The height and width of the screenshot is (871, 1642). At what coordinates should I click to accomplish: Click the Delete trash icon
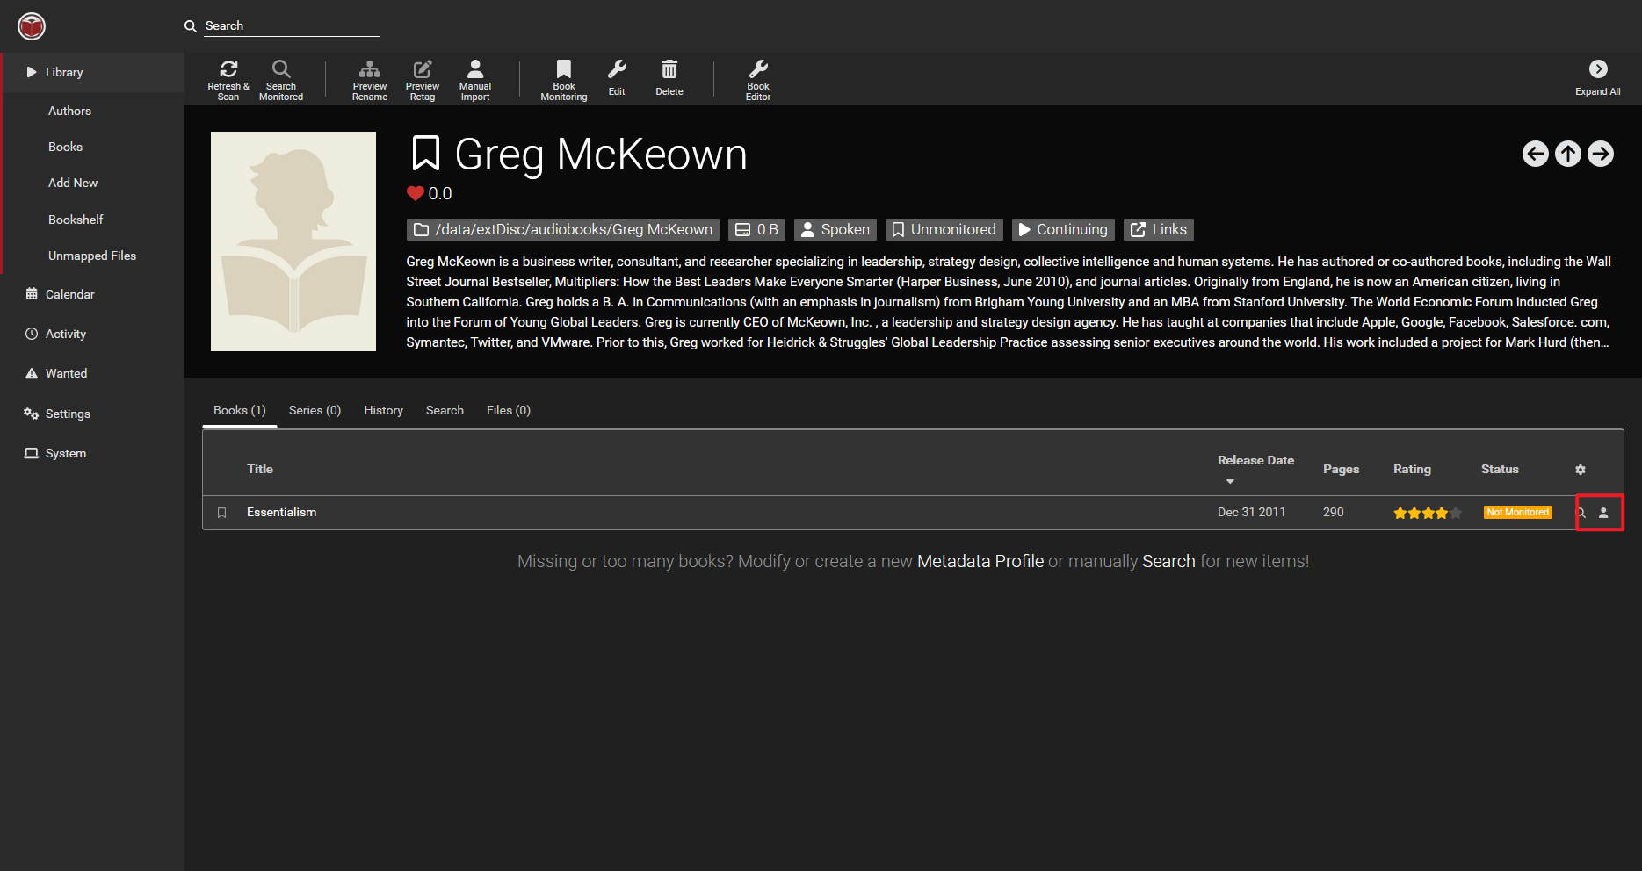point(669,70)
